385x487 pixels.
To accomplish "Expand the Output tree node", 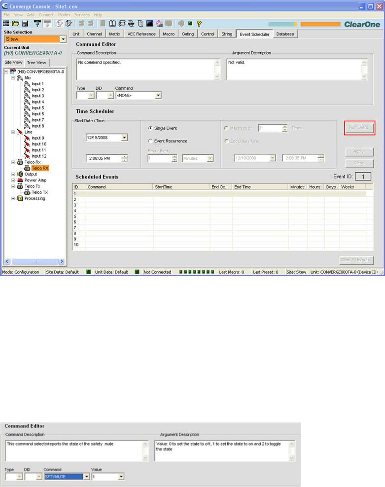I will [13, 174].
